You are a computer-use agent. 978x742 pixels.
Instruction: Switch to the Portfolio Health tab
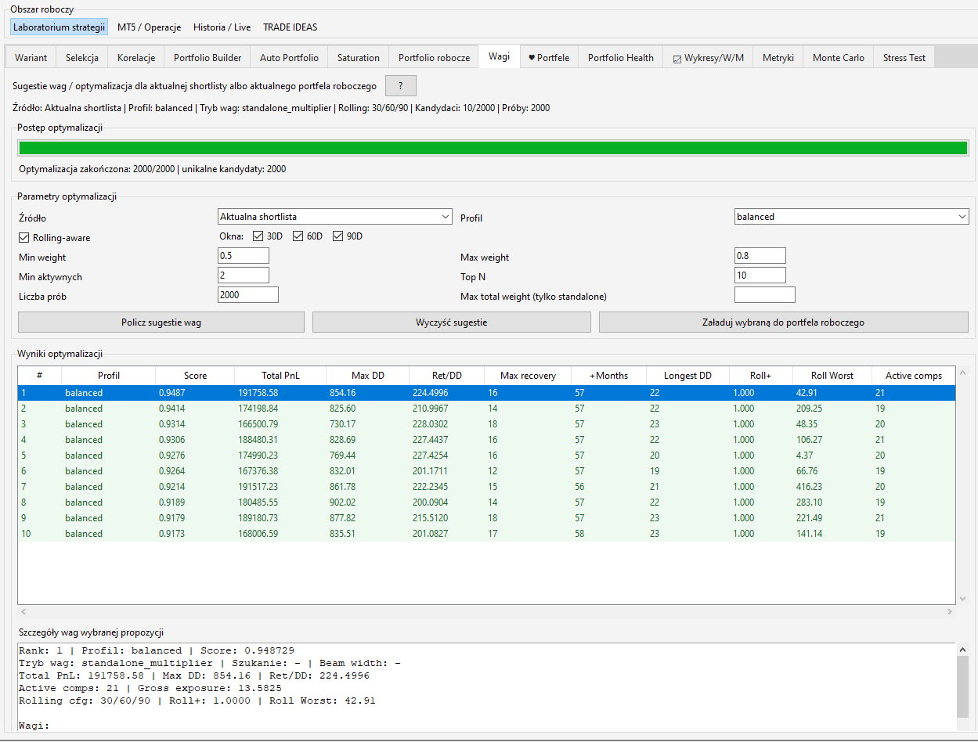click(621, 57)
